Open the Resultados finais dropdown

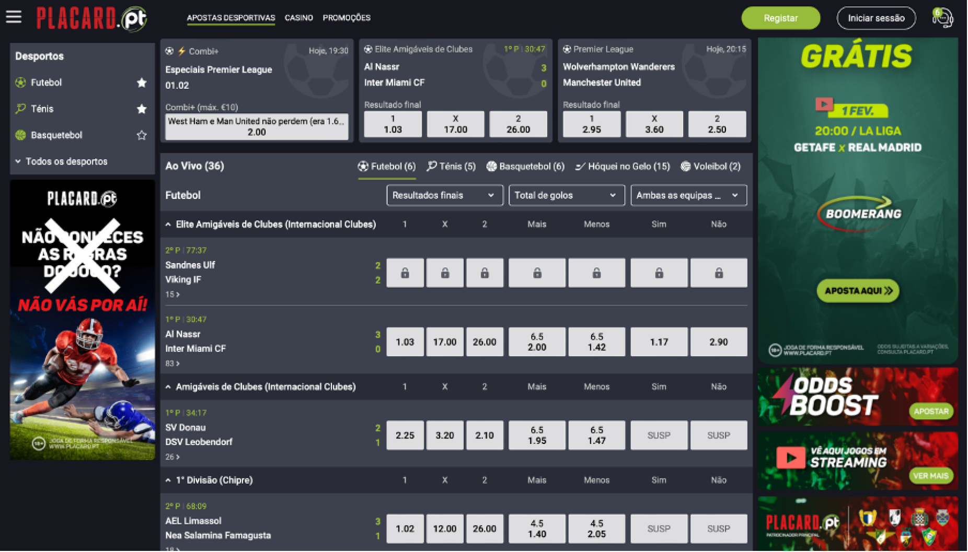[x=445, y=195]
